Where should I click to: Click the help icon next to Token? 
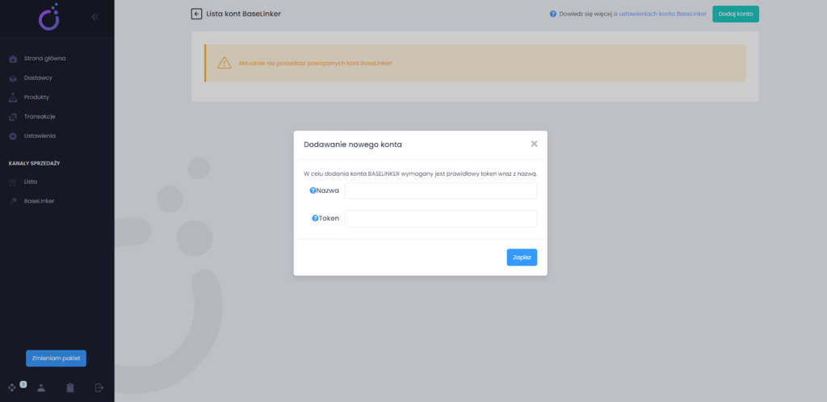pyautogui.click(x=316, y=218)
